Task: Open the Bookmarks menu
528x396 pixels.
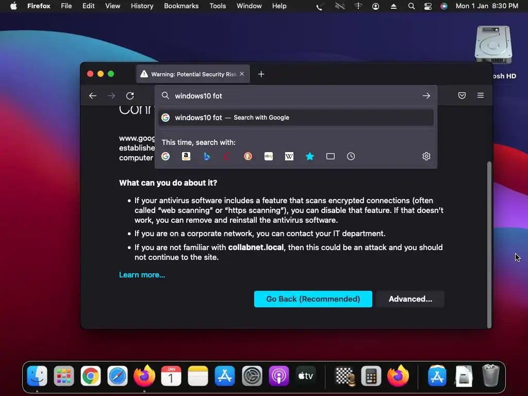Action: tap(181, 6)
